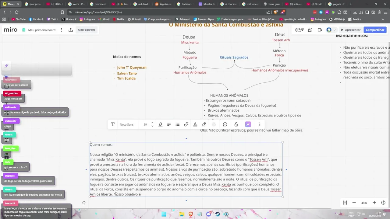Open board options three-dot menu
The height and width of the screenshot is (219, 390).
[x=62, y=30]
